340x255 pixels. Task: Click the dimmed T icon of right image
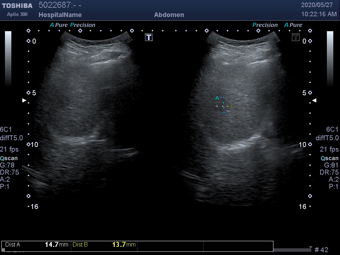click(x=296, y=37)
